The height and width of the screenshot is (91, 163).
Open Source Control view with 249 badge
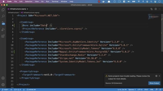point(3,23)
